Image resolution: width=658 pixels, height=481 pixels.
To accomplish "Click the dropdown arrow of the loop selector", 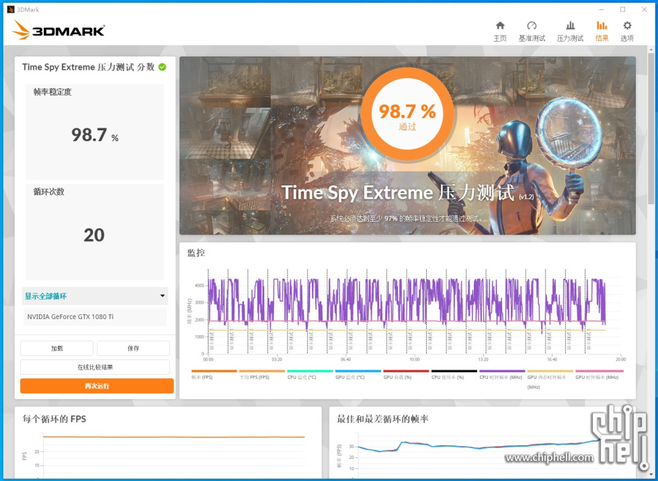I will coord(162,296).
